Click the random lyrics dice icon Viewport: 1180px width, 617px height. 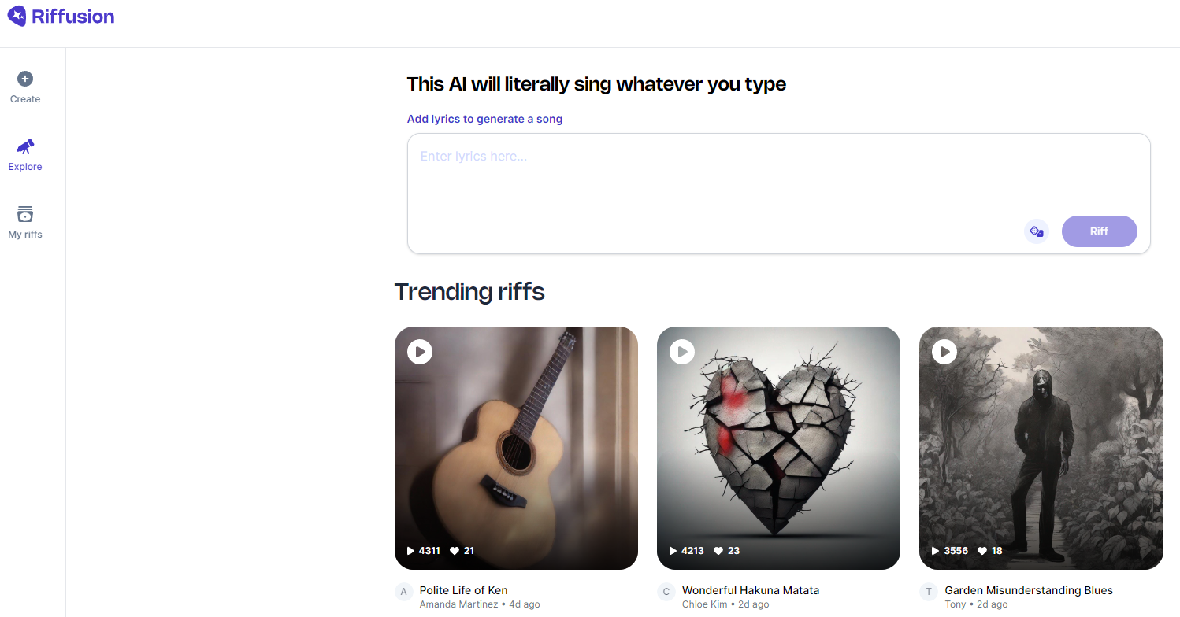pos(1037,231)
